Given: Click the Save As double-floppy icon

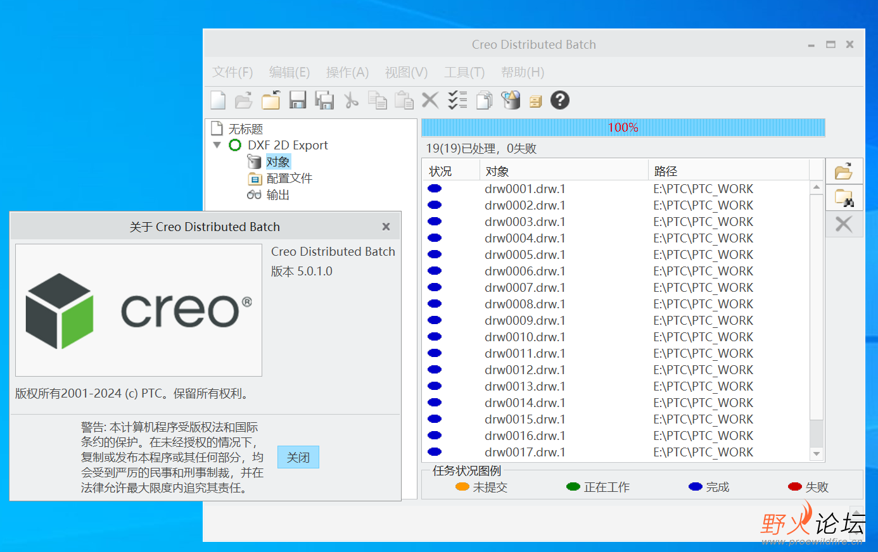Looking at the screenshot, I should pos(324,100).
